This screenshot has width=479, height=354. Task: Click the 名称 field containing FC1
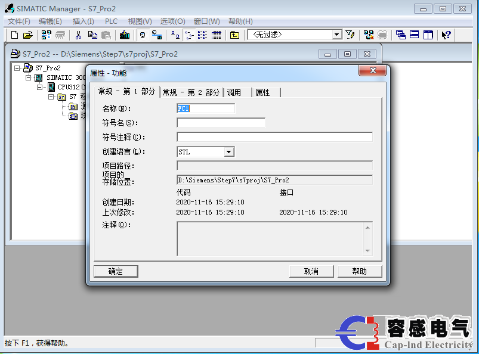pyautogui.click(x=206, y=108)
